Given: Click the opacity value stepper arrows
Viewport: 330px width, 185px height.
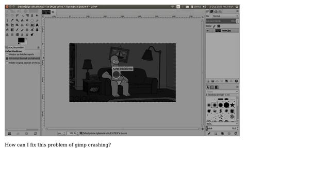Looking at the screenshot, I should point(238,21).
